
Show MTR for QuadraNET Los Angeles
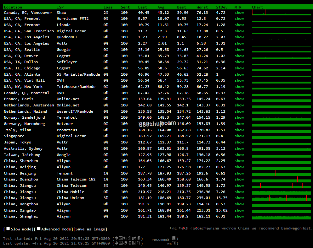pyautogui.click(x=239, y=37)
